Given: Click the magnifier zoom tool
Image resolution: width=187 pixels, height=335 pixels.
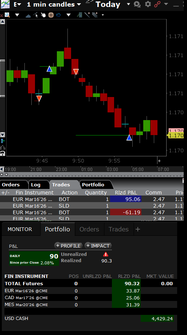Looking at the screenshot, I should pos(7,15).
